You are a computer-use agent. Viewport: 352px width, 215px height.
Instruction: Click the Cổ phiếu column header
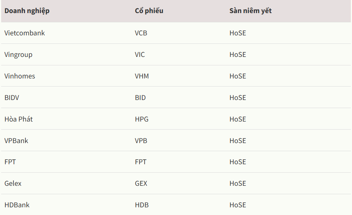(149, 11)
